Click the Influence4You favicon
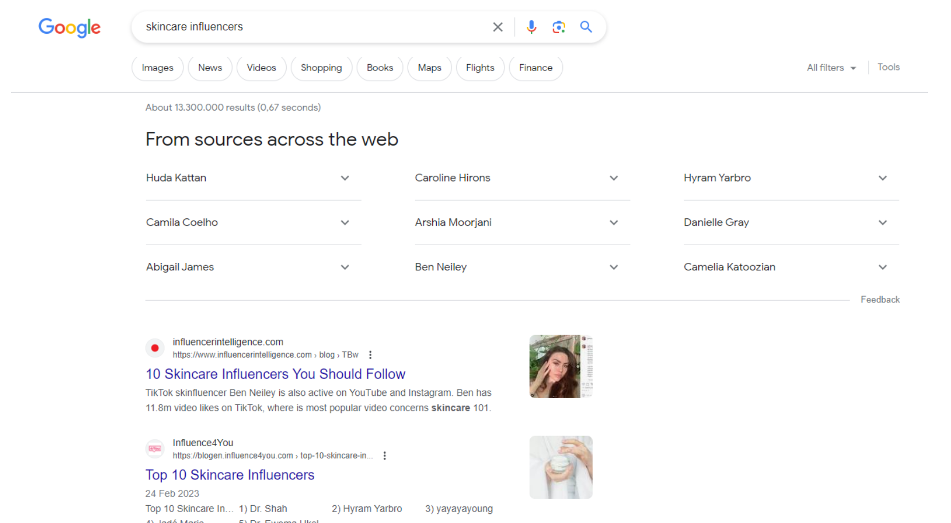 155,449
